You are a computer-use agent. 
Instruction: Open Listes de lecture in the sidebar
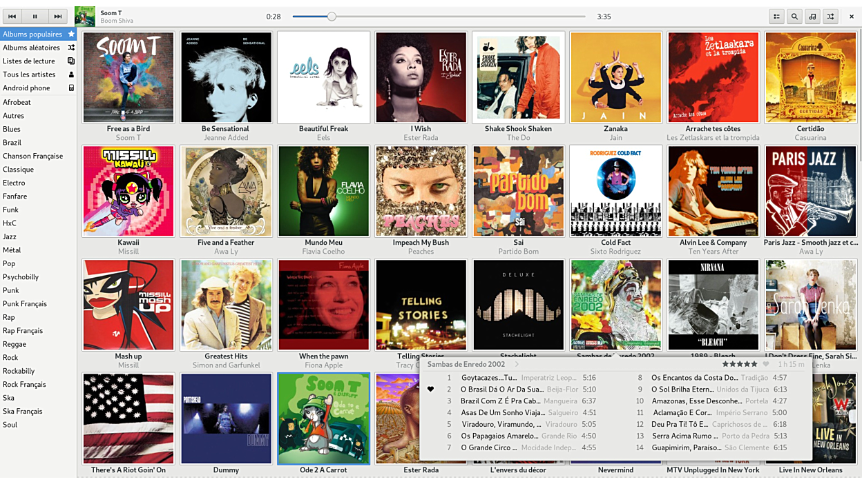(x=29, y=61)
